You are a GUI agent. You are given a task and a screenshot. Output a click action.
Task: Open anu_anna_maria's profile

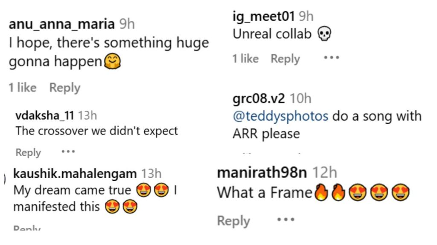coord(61,24)
